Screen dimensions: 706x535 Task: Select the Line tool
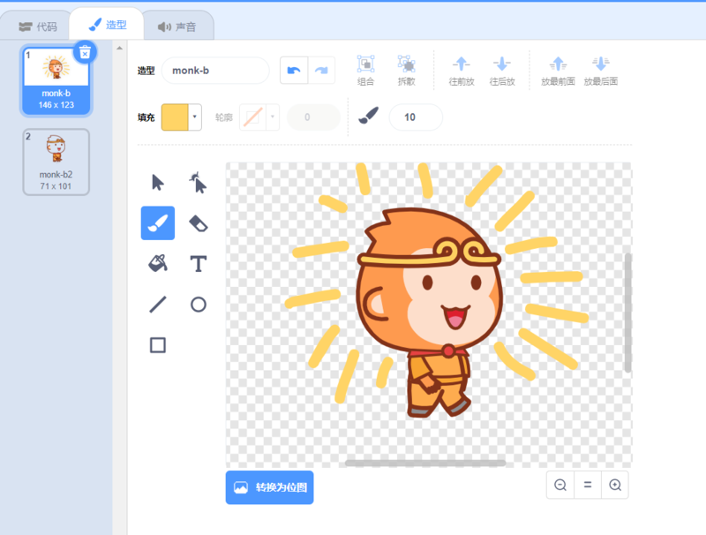click(158, 305)
